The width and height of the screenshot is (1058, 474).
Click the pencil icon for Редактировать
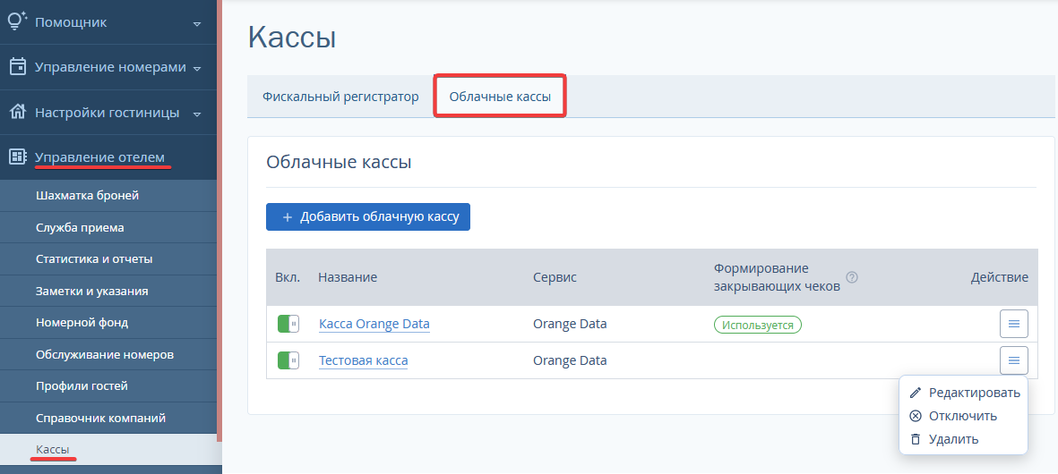[x=915, y=393]
